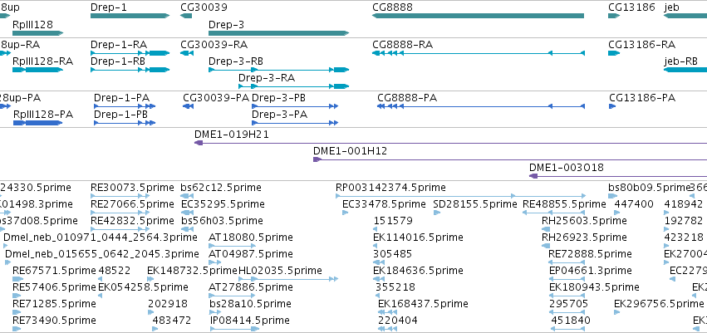Viewport: 707px width, 333px height.
Task: Select the CG8888-RA transcript
Action: pos(479,53)
